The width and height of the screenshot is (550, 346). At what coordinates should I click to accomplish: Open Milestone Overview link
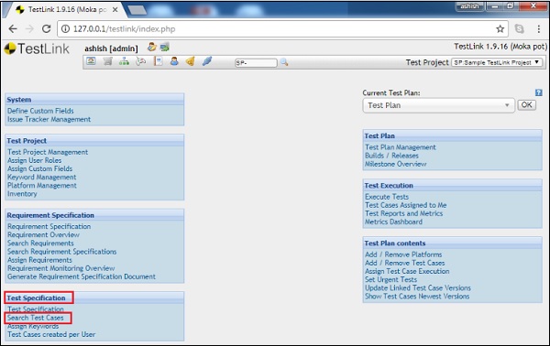tap(396, 164)
